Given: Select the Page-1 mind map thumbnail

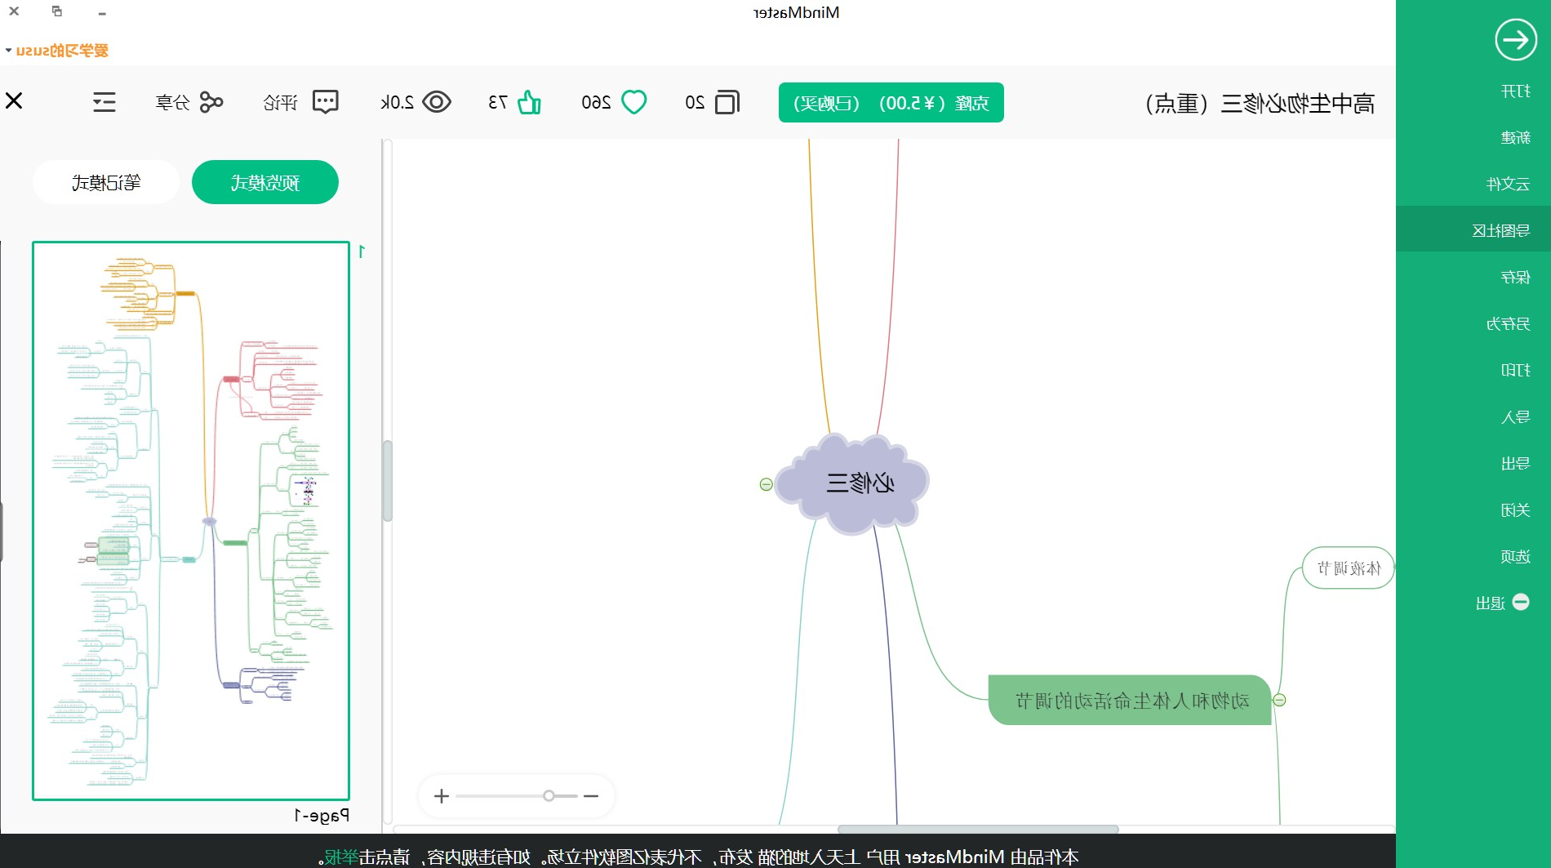Looking at the screenshot, I should coord(191,521).
